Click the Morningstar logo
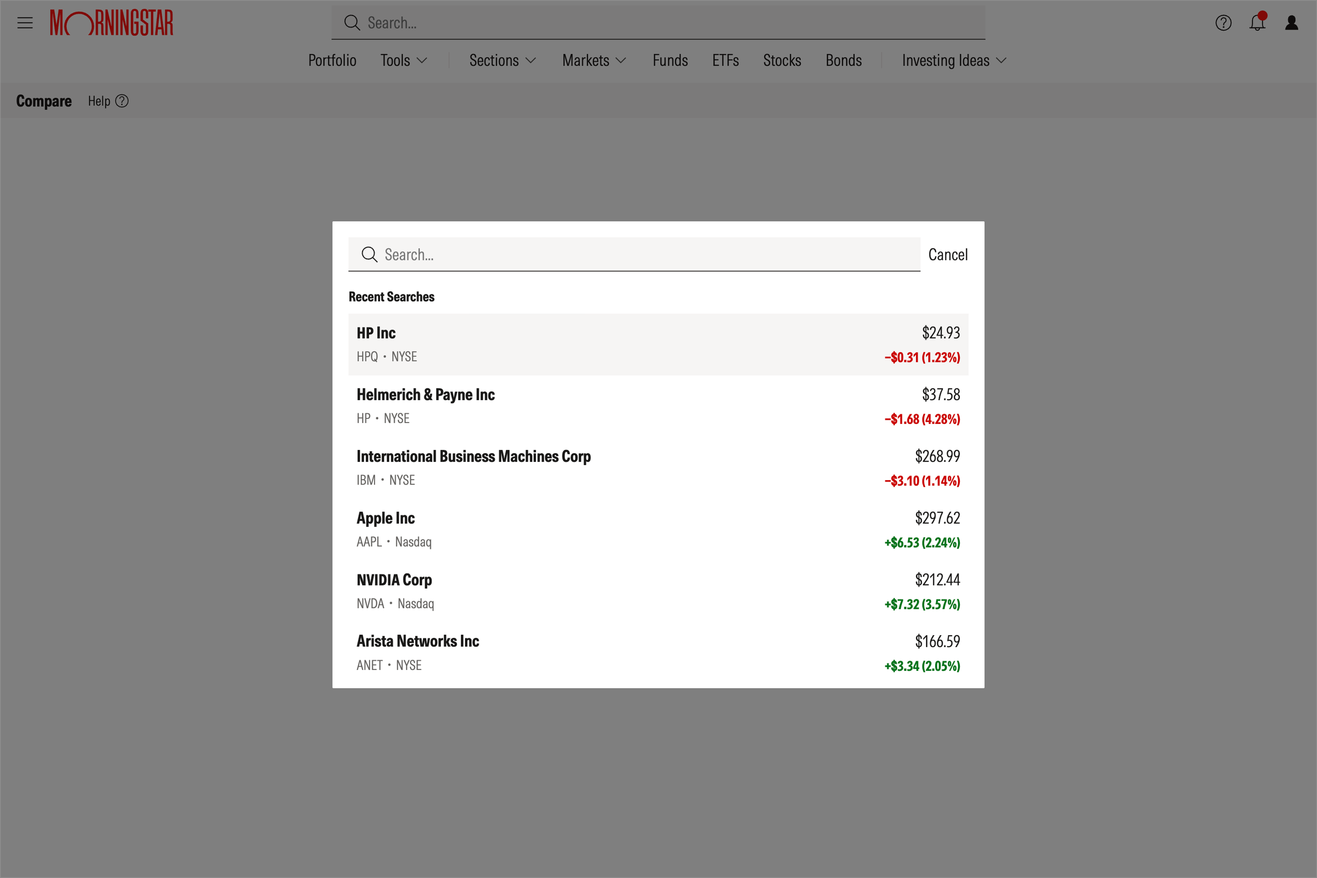 (112, 23)
